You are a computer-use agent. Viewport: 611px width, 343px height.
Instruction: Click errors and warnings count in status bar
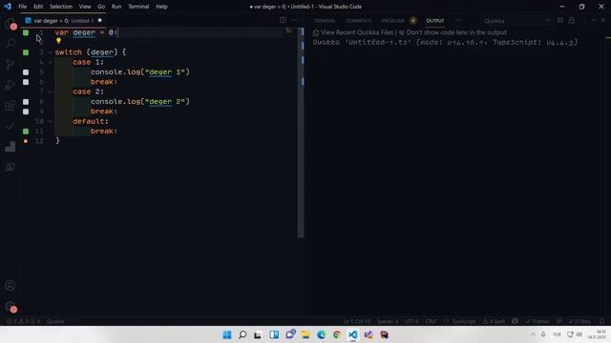click(23, 322)
